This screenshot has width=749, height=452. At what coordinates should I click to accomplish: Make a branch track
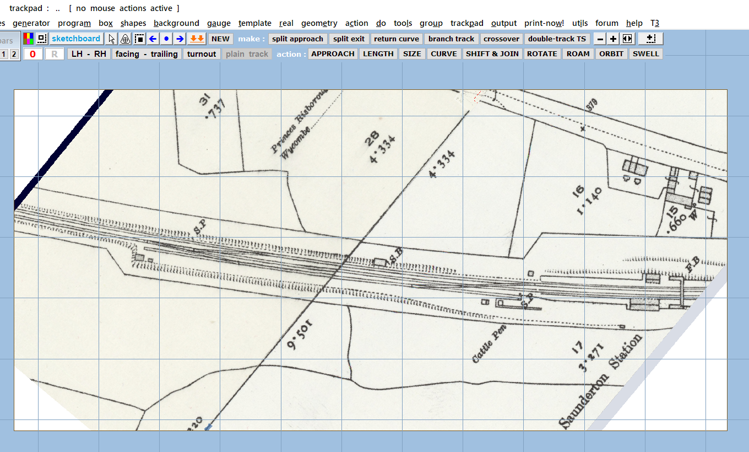(451, 39)
